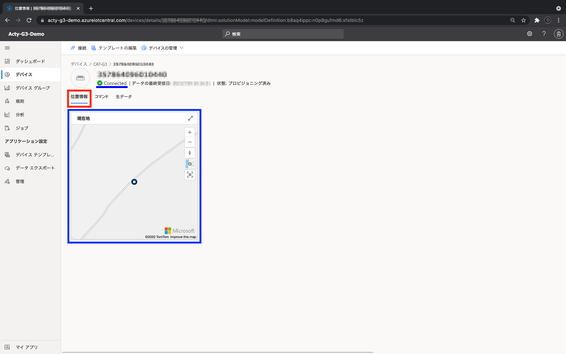Follow the CAT-G3 breadcrumb link

coord(100,64)
